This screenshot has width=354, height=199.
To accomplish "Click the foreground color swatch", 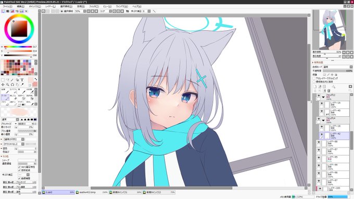I will 31,80.
